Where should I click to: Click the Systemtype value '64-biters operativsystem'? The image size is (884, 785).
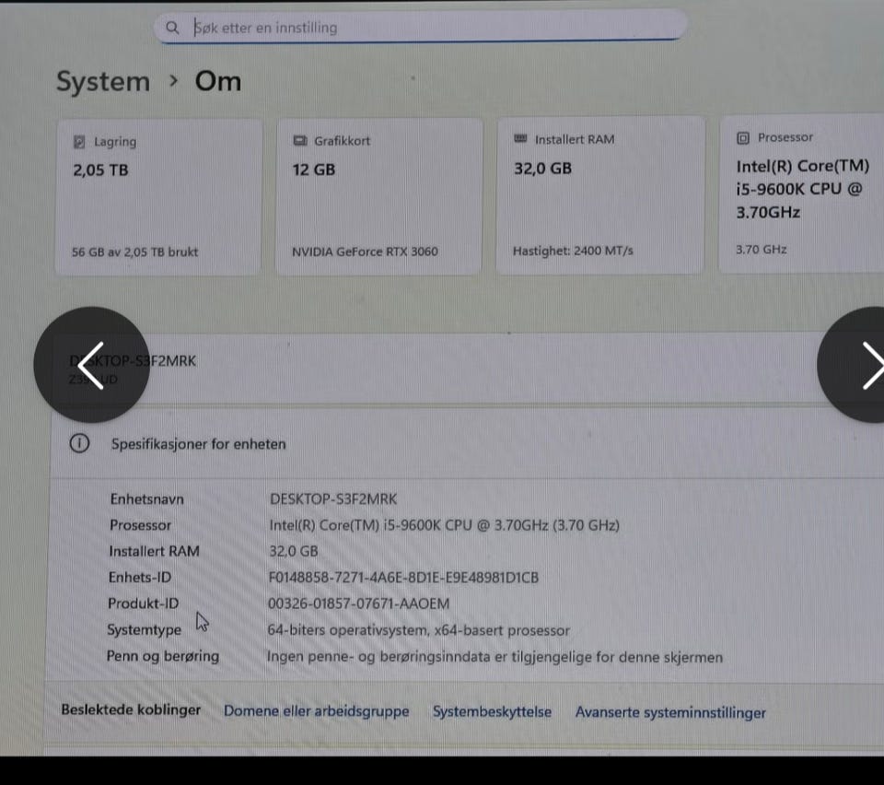(418, 630)
